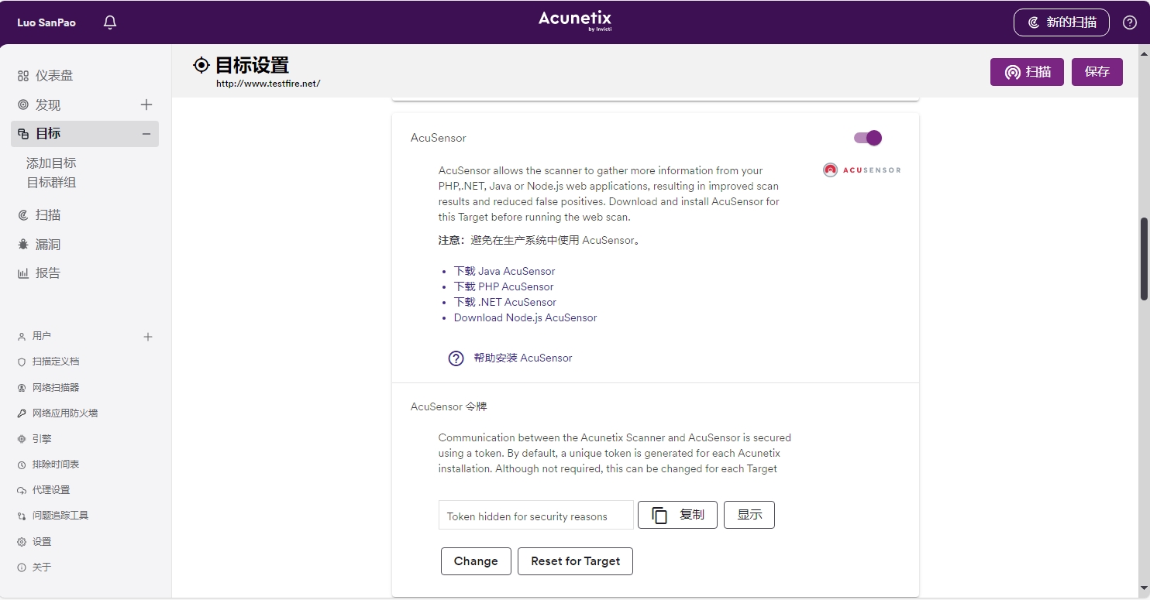The width and height of the screenshot is (1150, 600).
Task: Click the dashboard icon beside 仪表盘
Action: [23, 76]
